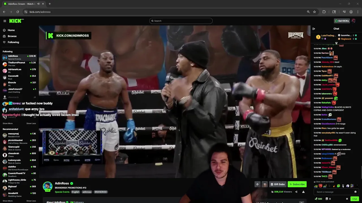This screenshot has height=203, width=362.
Task: Open the Chrome three-dot menu
Action: 357,12
